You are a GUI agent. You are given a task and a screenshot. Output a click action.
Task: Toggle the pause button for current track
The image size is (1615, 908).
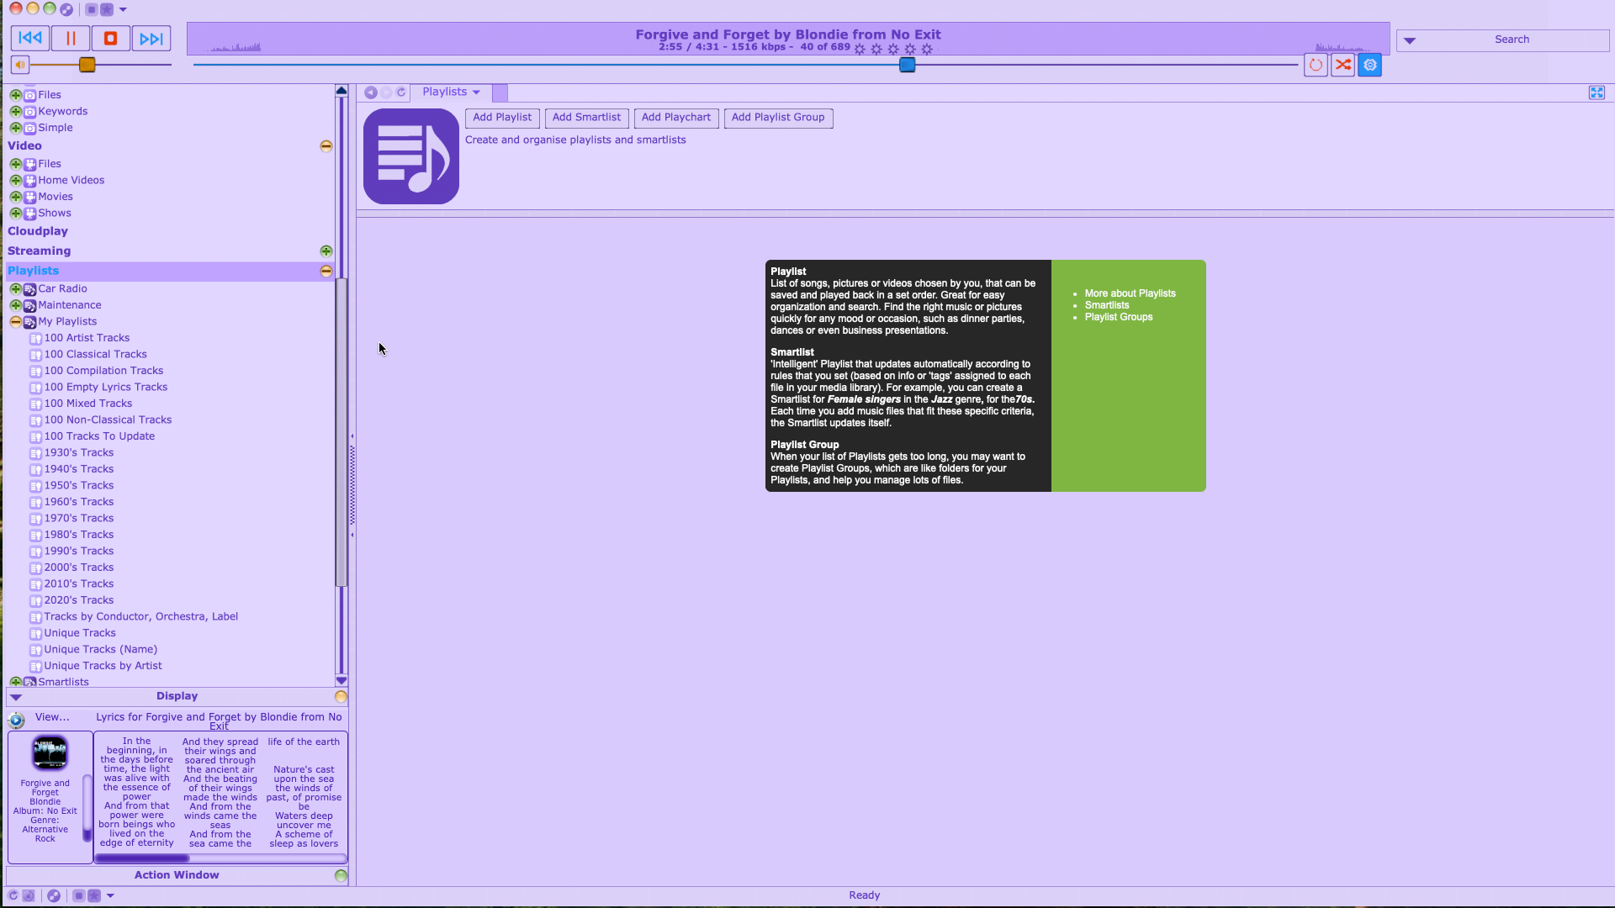click(70, 39)
